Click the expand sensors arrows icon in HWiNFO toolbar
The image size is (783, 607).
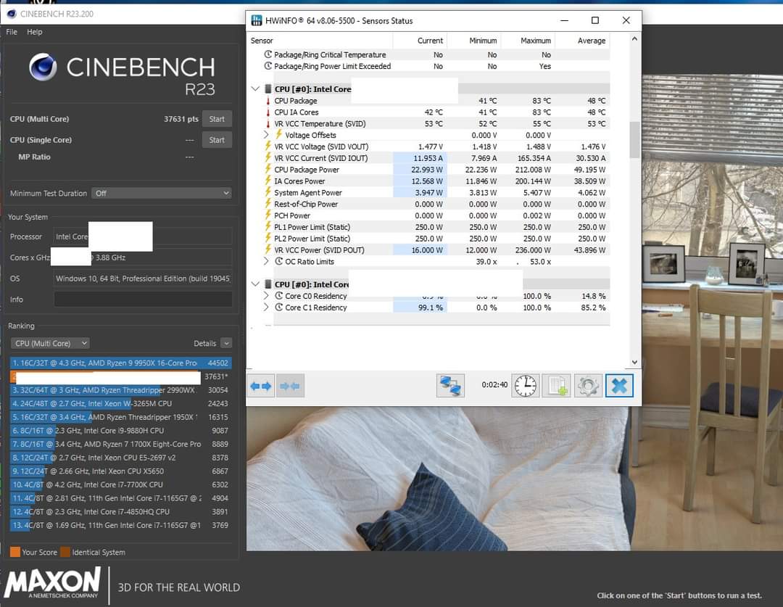click(x=260, y=386)
